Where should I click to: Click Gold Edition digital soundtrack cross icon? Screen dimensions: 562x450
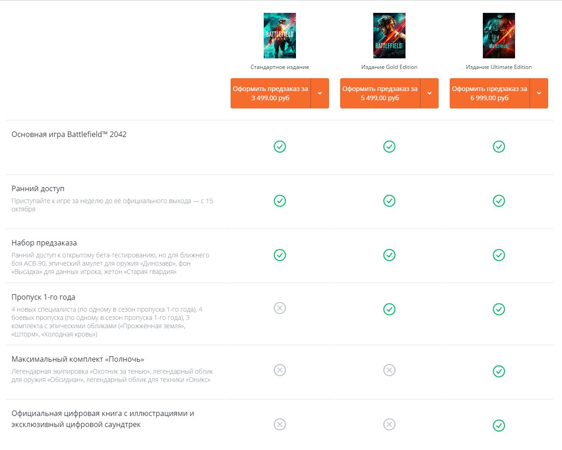coord(389,424)
